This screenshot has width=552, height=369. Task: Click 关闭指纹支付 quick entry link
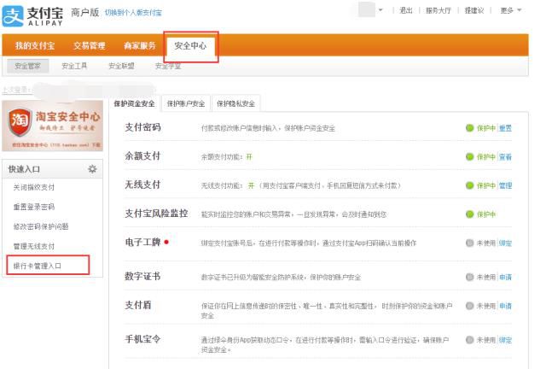point(34,187)
